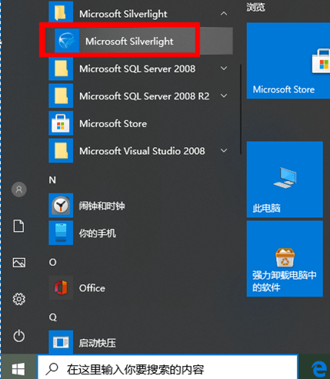The height and width of the screenshot is (379, 330).
Task: Expand Microsoft SQL Server 2008 folder
Action: 224,69
